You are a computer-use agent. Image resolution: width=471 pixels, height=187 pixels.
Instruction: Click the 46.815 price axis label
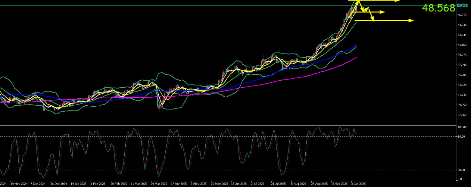point(462,15)
